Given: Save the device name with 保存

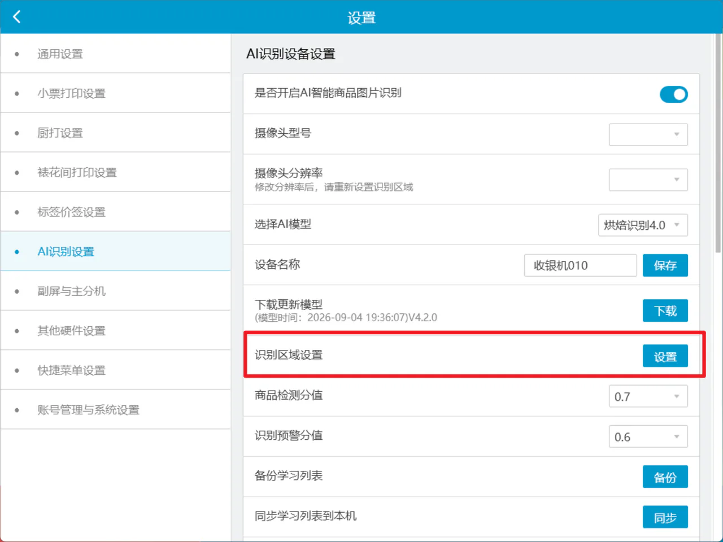Looking at the screenshot, I should 665,265.
